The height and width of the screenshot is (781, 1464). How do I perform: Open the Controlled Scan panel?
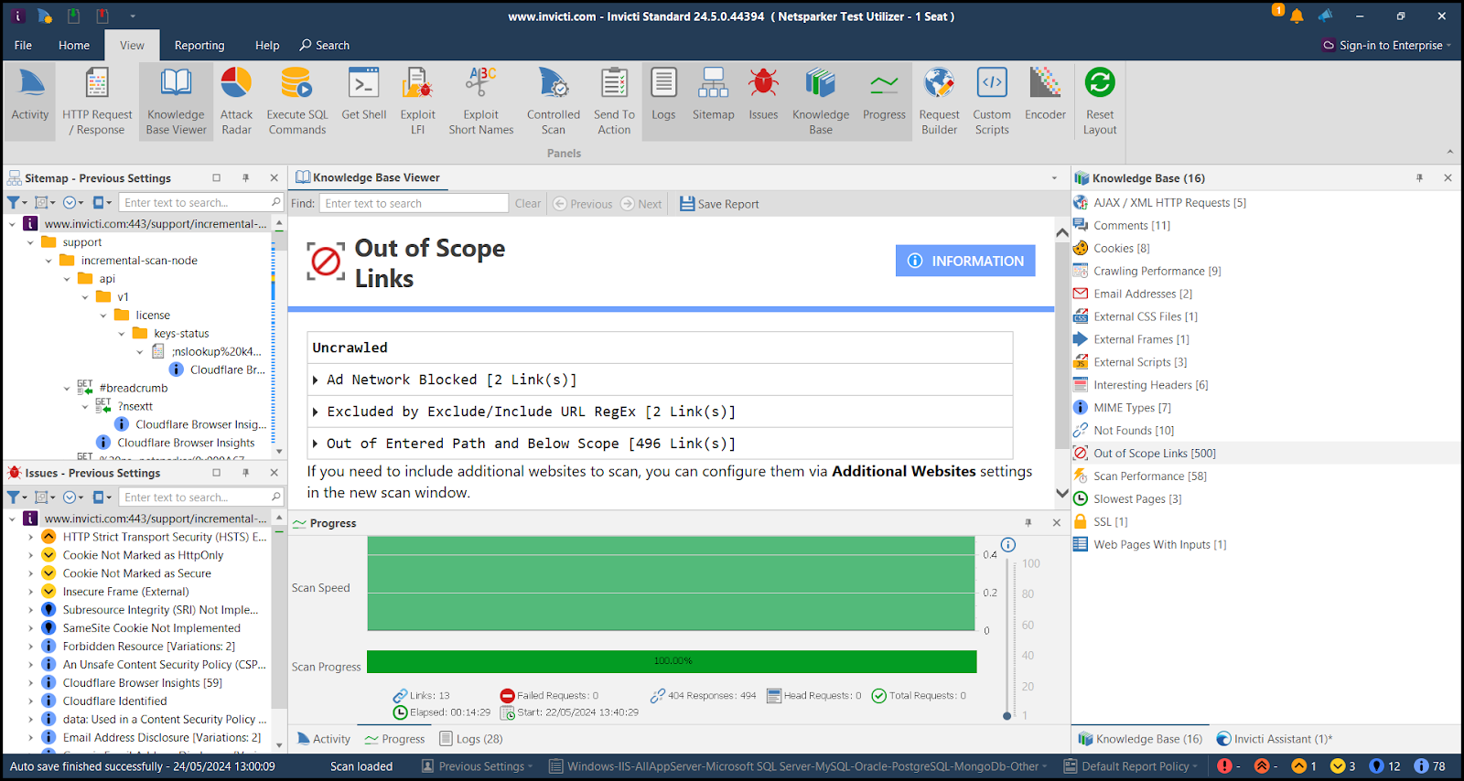tap(553, 101)
